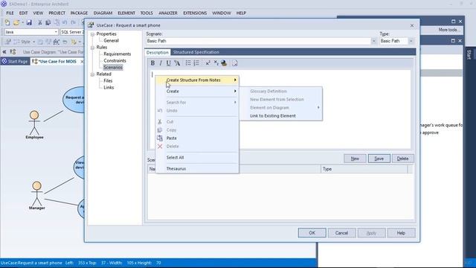Open Thesaurus from context menu

[176, 169]
